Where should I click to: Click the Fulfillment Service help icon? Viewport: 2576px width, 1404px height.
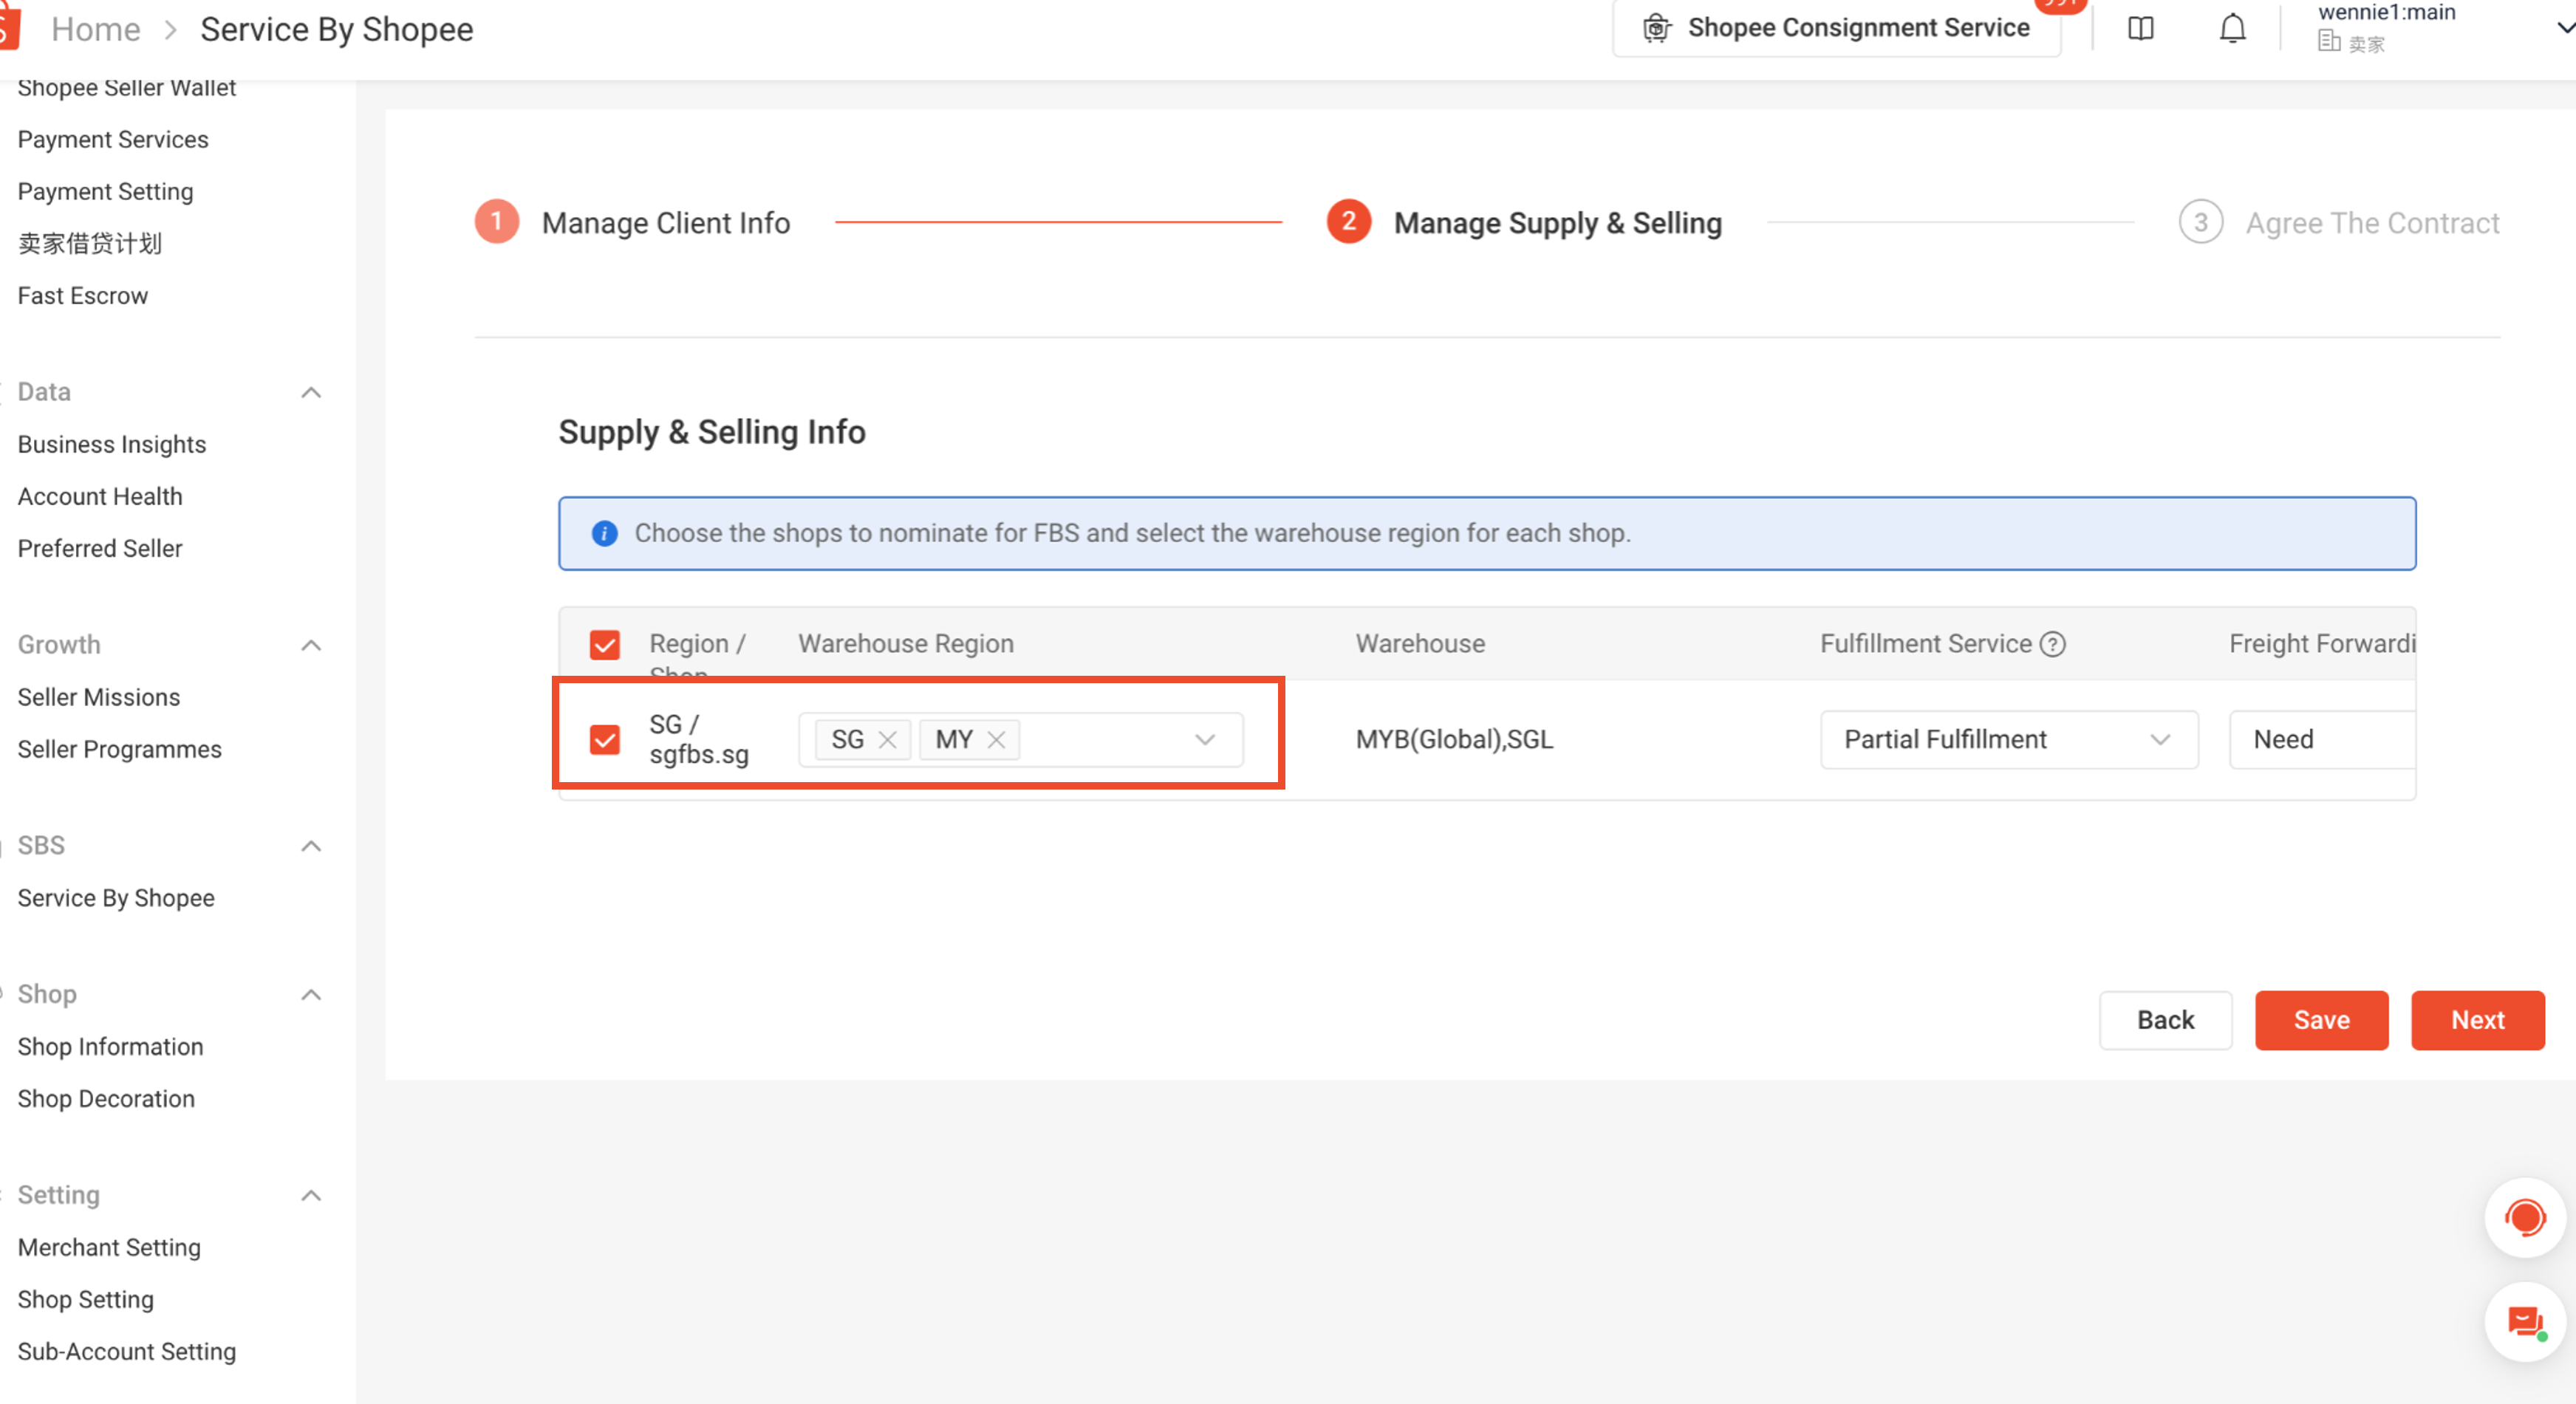coord(2053,644)
